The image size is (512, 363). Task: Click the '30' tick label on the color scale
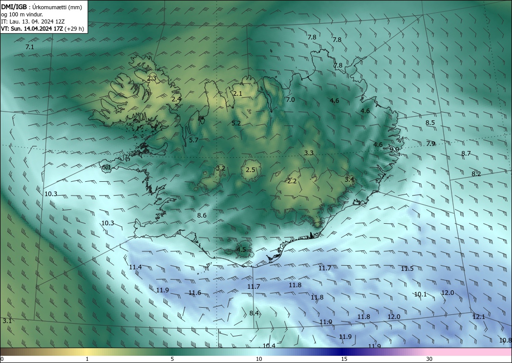coord(430,359)
